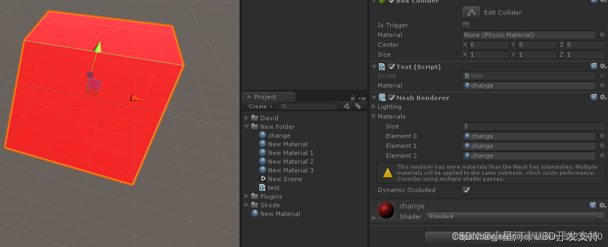Viewport: 608px width, 247px height.
Task: Open the Create dropdown in Project panel
Action: (260, 106)
